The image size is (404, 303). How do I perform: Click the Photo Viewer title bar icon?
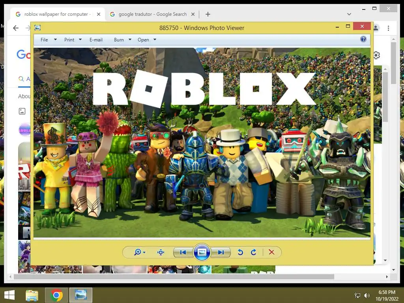37,28
